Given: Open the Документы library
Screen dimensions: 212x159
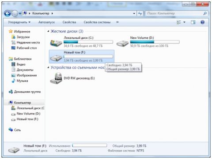Looking at the screenshot, I should (25, 70).
